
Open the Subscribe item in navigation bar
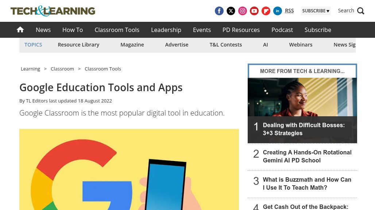[x=318, y=30]
